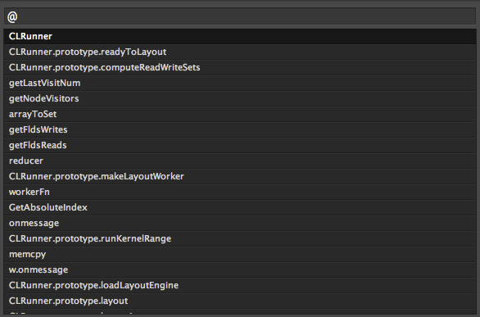
Task: Go to CLRunner.prototype.computeReadWriteSets
Action: tap(240, 68)
